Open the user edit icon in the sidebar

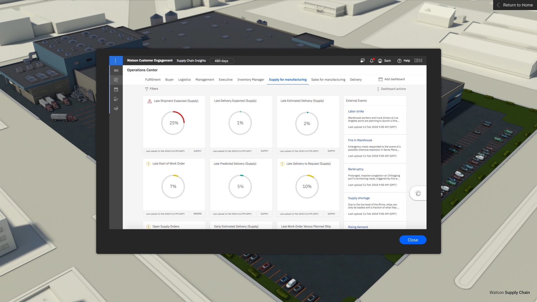click(116, 99)
